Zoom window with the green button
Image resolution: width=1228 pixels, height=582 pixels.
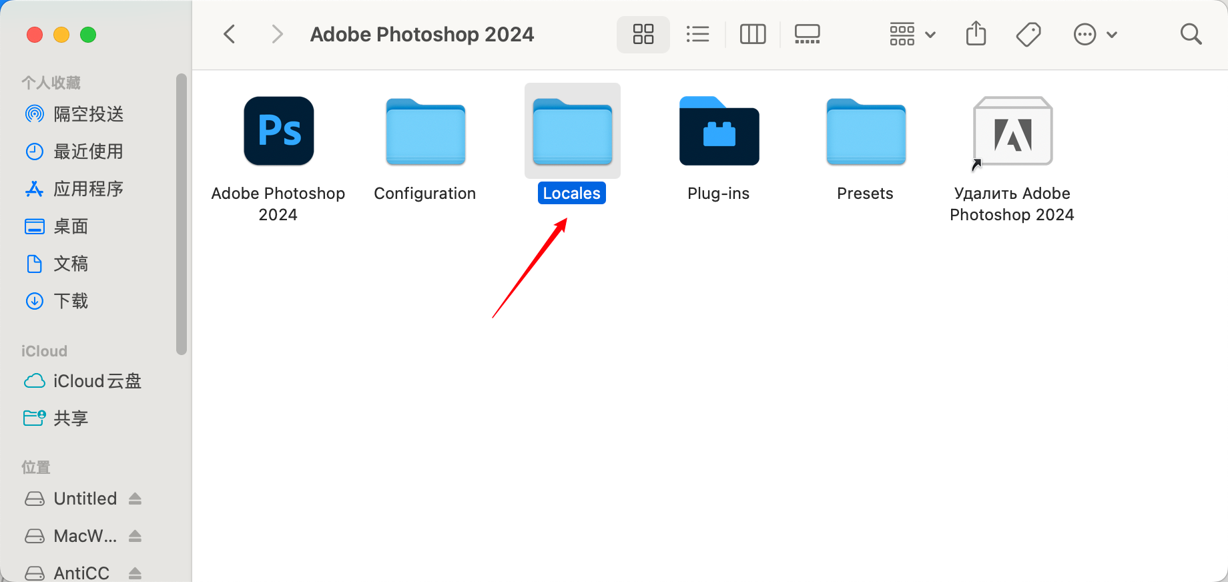click(x=88, y=35)
